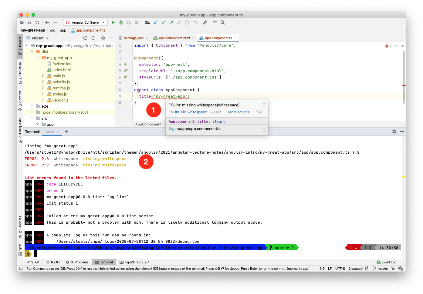Open file via the folder toolbar icon
Screen dimensions: 423x294
(x=22, y=22)
